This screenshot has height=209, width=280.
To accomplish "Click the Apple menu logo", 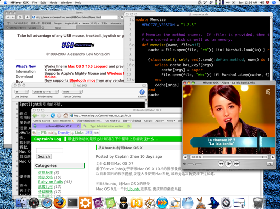I will point(5,3).
